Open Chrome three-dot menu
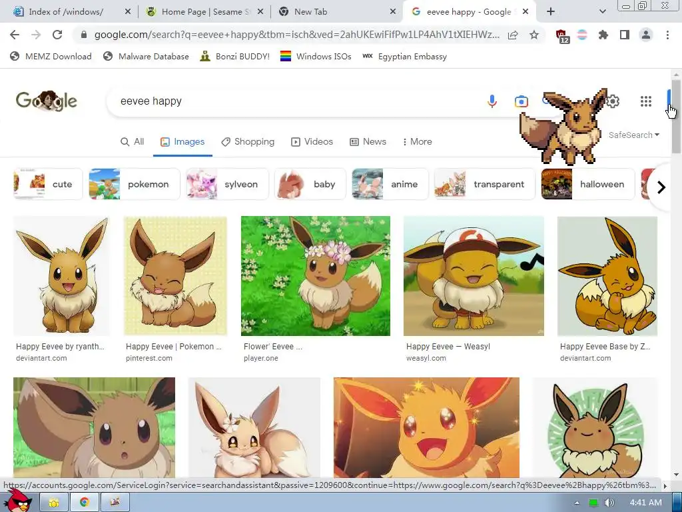This screenshot has height=512, width=682. pyautogui.click(x=667, y=35)
